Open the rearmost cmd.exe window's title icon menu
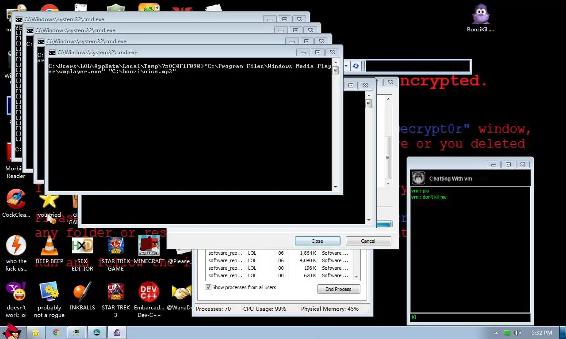Viewport: 566px width, 339px height. [19, 19]
